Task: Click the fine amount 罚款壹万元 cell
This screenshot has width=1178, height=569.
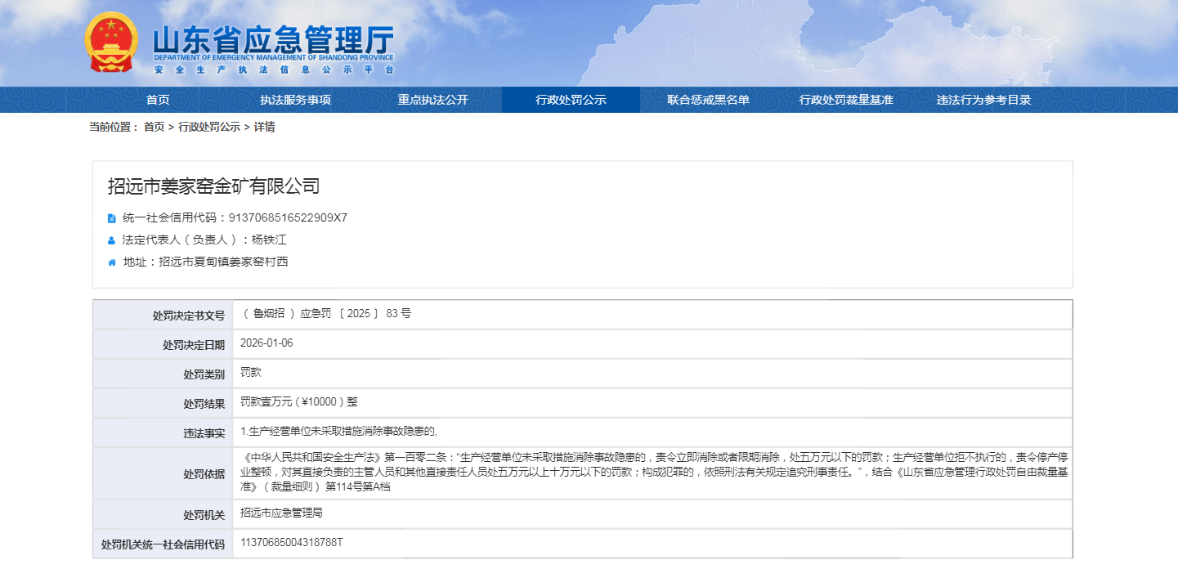Action: tap(299, 402)
